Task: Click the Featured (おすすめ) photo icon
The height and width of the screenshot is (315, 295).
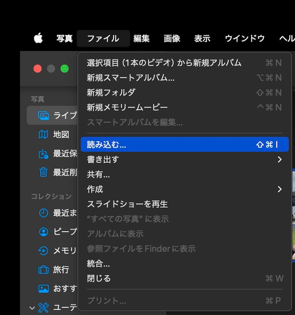Action: pyautogui.click(x=43, y=289)
